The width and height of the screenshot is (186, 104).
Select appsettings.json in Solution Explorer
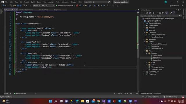point(154,72)
